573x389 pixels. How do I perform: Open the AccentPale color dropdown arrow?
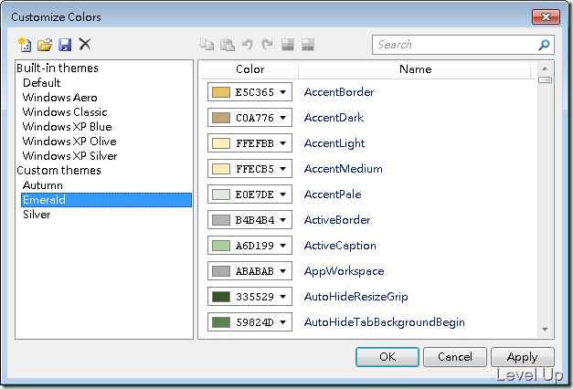coord(283,194)
